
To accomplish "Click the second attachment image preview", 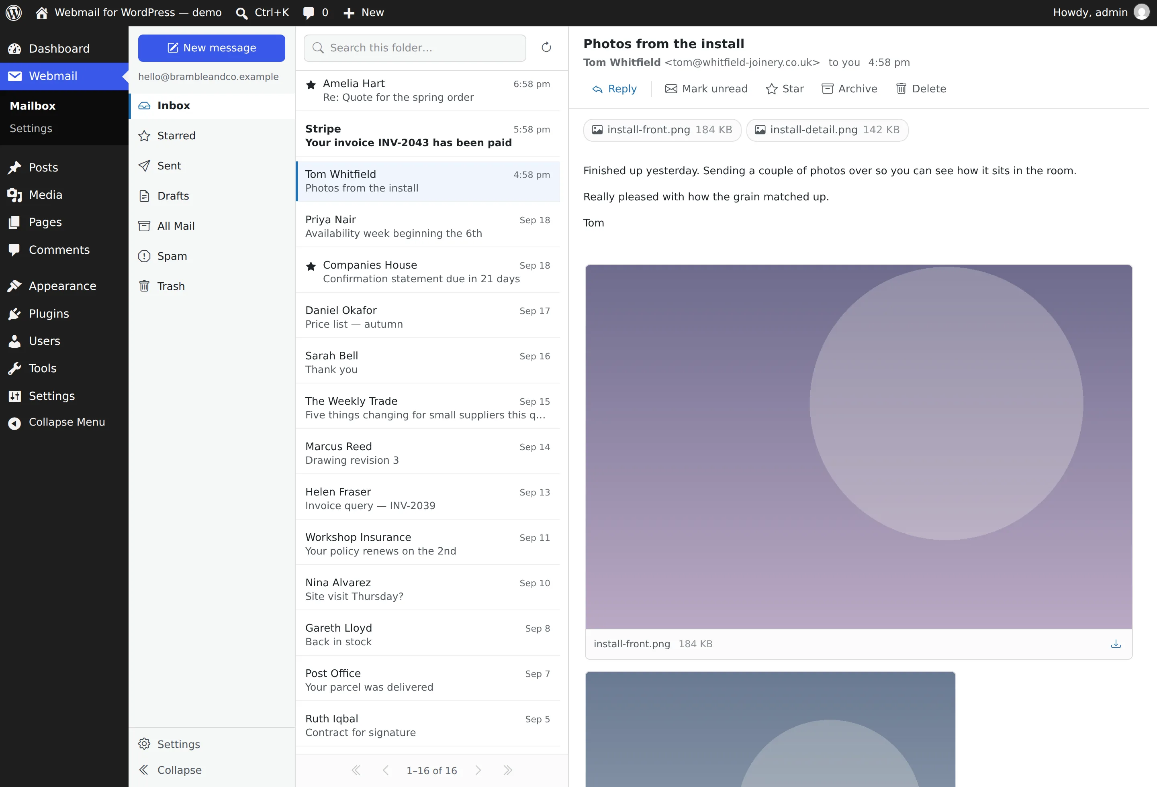I will 770,729.
